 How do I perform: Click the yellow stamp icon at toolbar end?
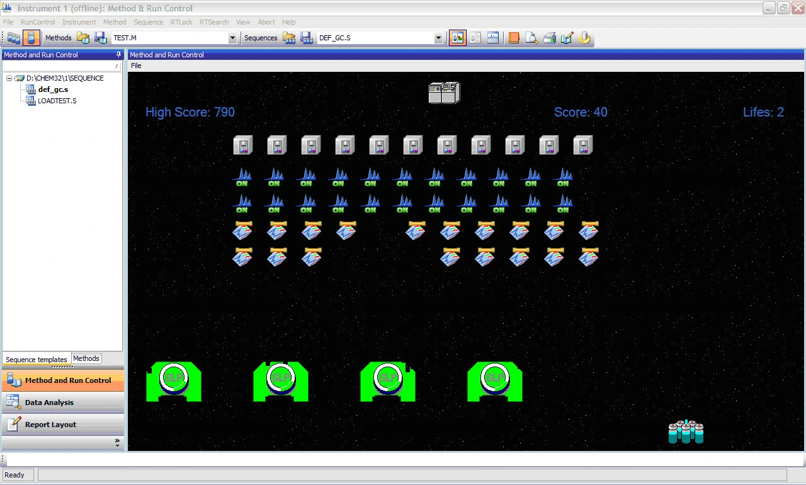click(585, 38)
